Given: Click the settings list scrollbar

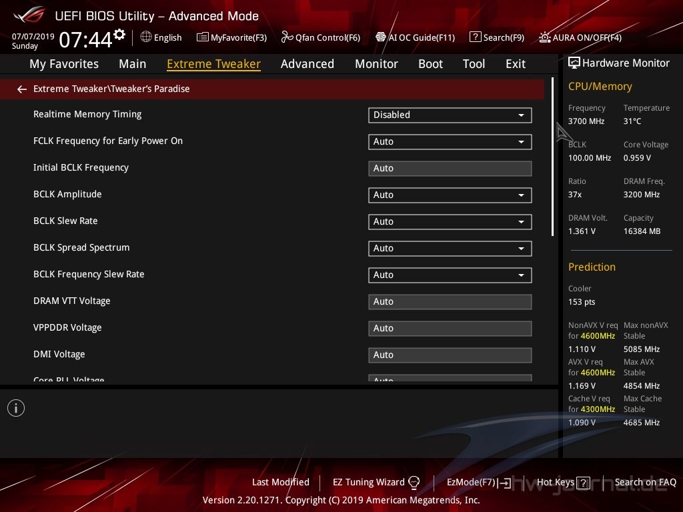Looking at the screenshot, I should [552, 157].
